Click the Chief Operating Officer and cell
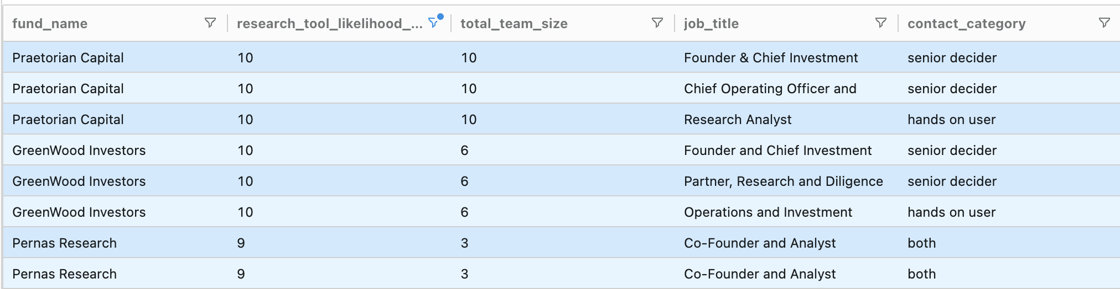 pos(770,89)
